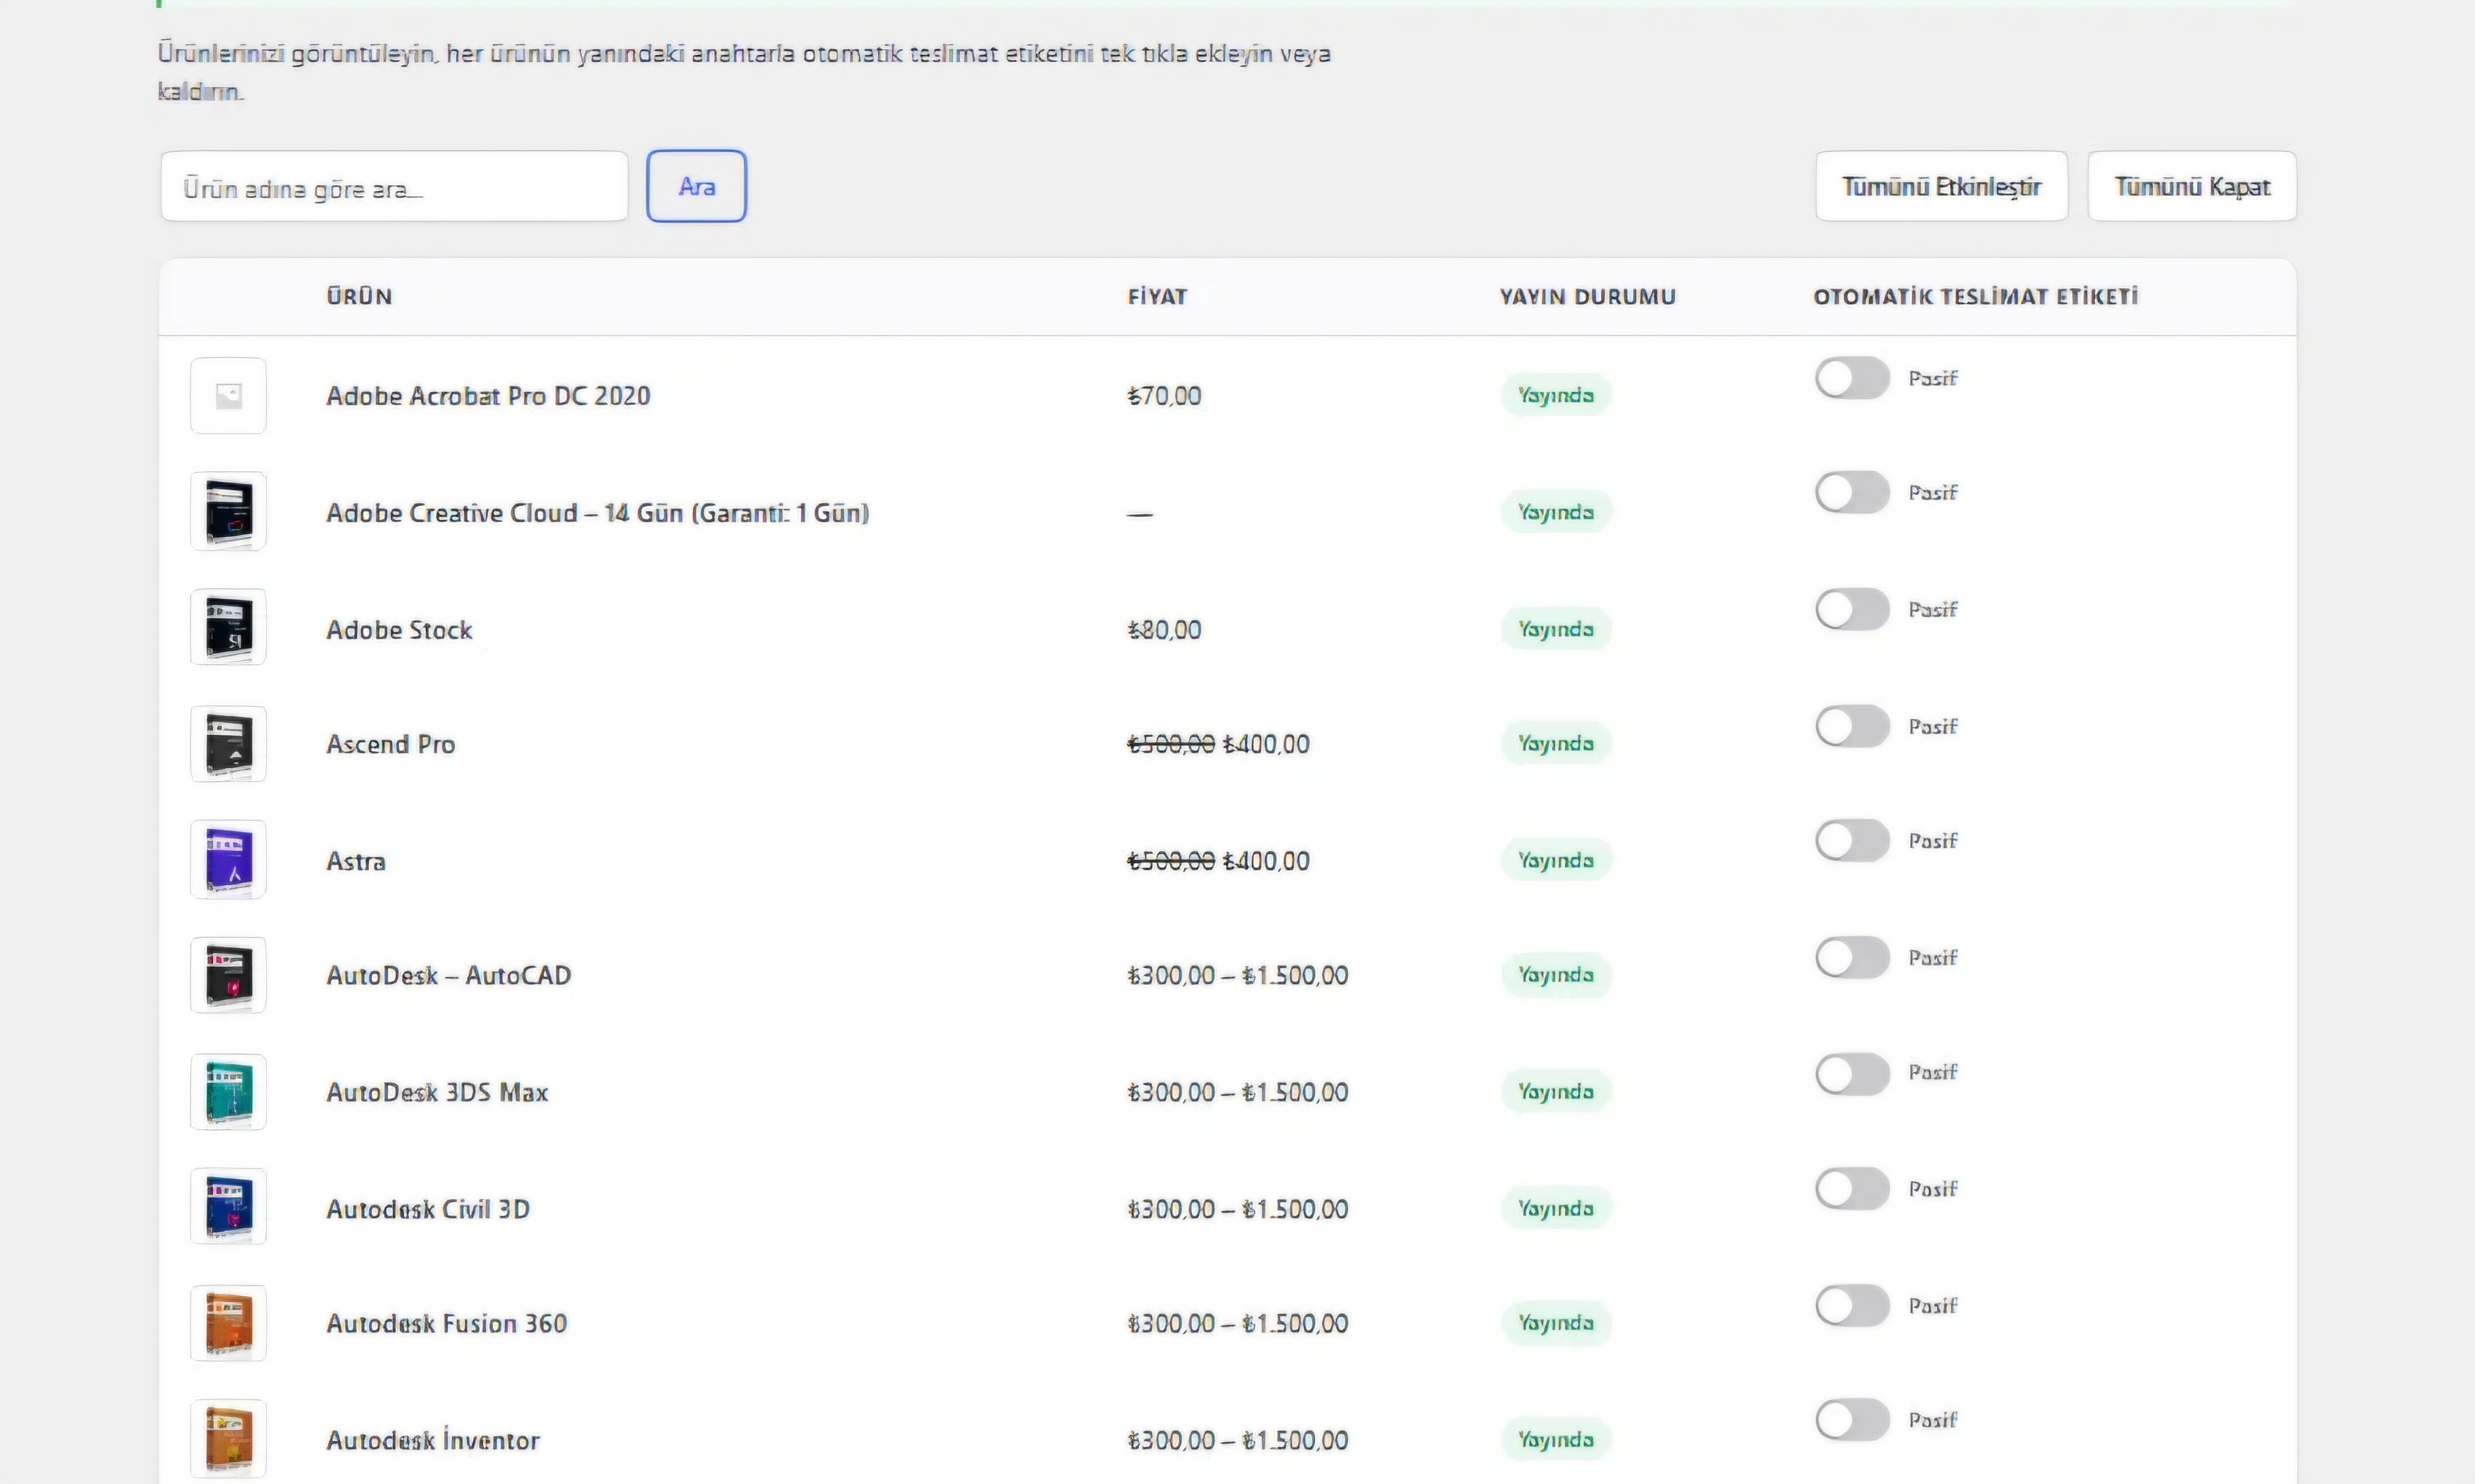Click the ₺70,00 price of Adobe Acrobat
Image resolution: width=2475 pixels, height=1484 pixels.
pyautogui.click(x=1164, y=396)
